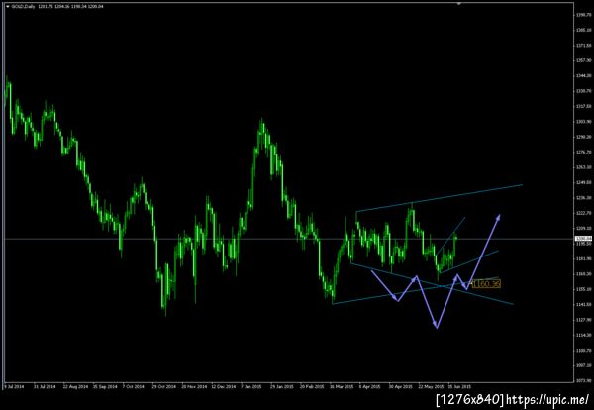The width and height of the screenshot is (594, 410).
Task: Click the 9 Jul 2014 date label
Action: point(14,387)
